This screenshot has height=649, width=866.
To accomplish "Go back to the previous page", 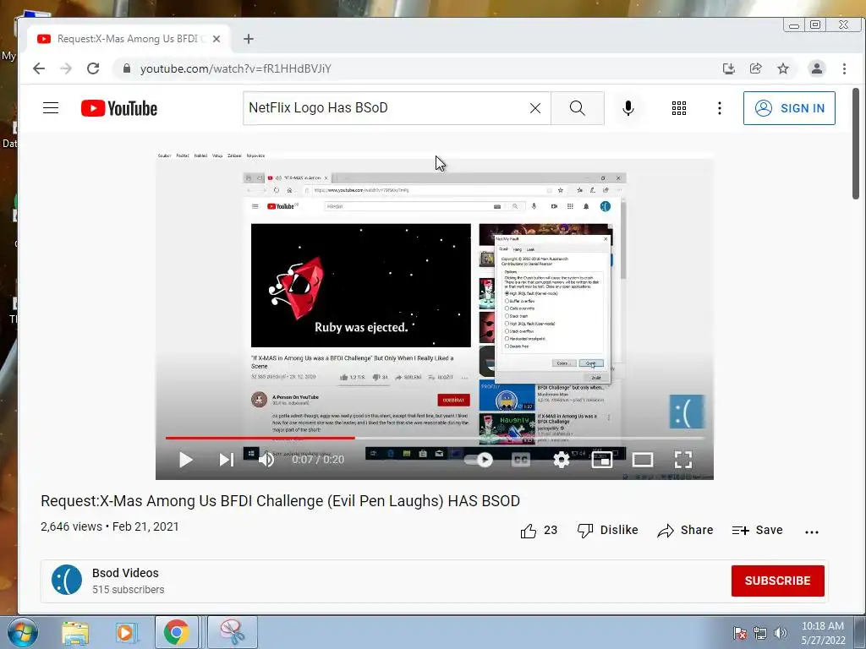I will [x=39, y=68].
